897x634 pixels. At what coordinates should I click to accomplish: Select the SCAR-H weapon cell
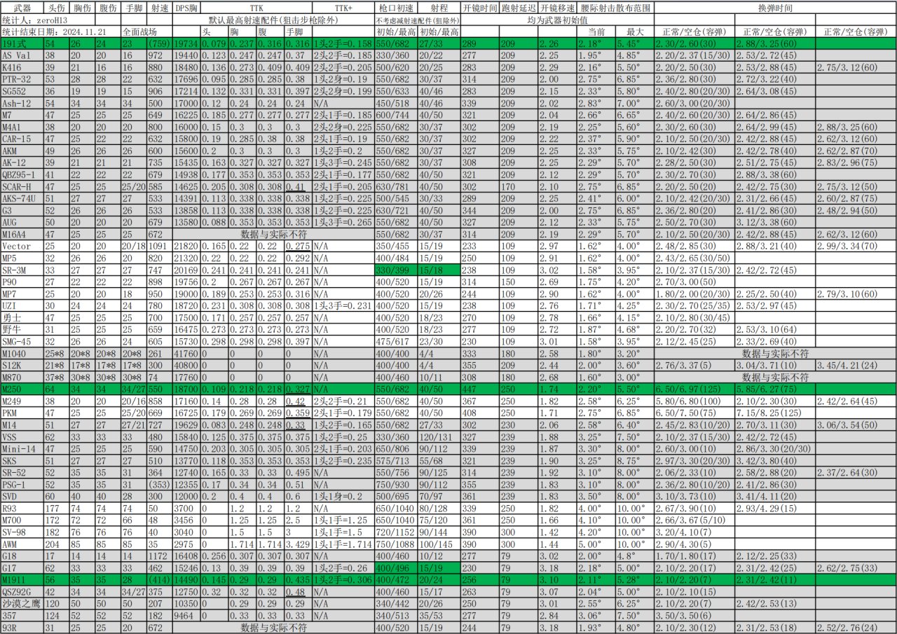tap(21, 186)
